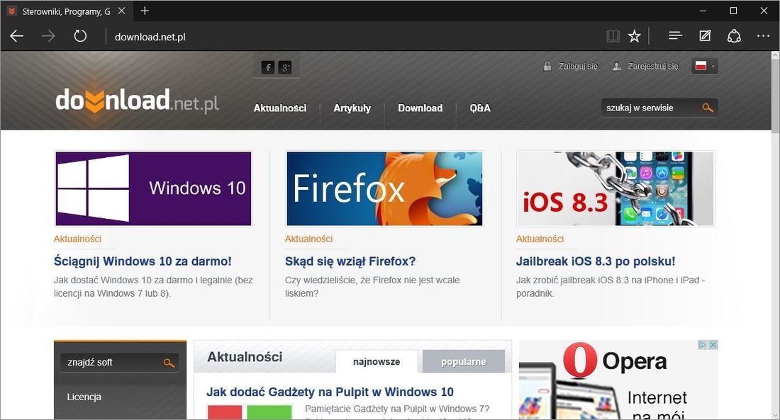Viewport: 780px width, 420px height.
Task: Click Aktualności label under iOS 8.3 banner
Action: [540, 239]
